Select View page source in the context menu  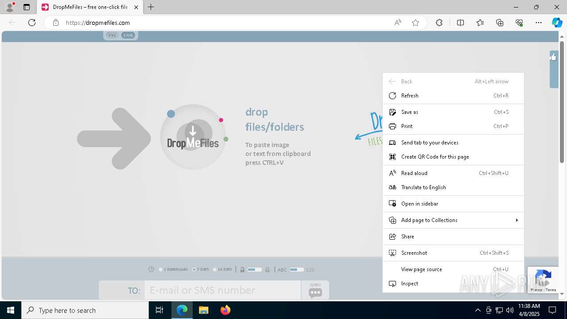click(453, 269)
